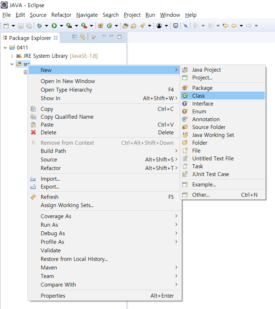Viewport: 275px width, 309px height.
Task: Click Export... in the context menu
Action: coord(105,187)
